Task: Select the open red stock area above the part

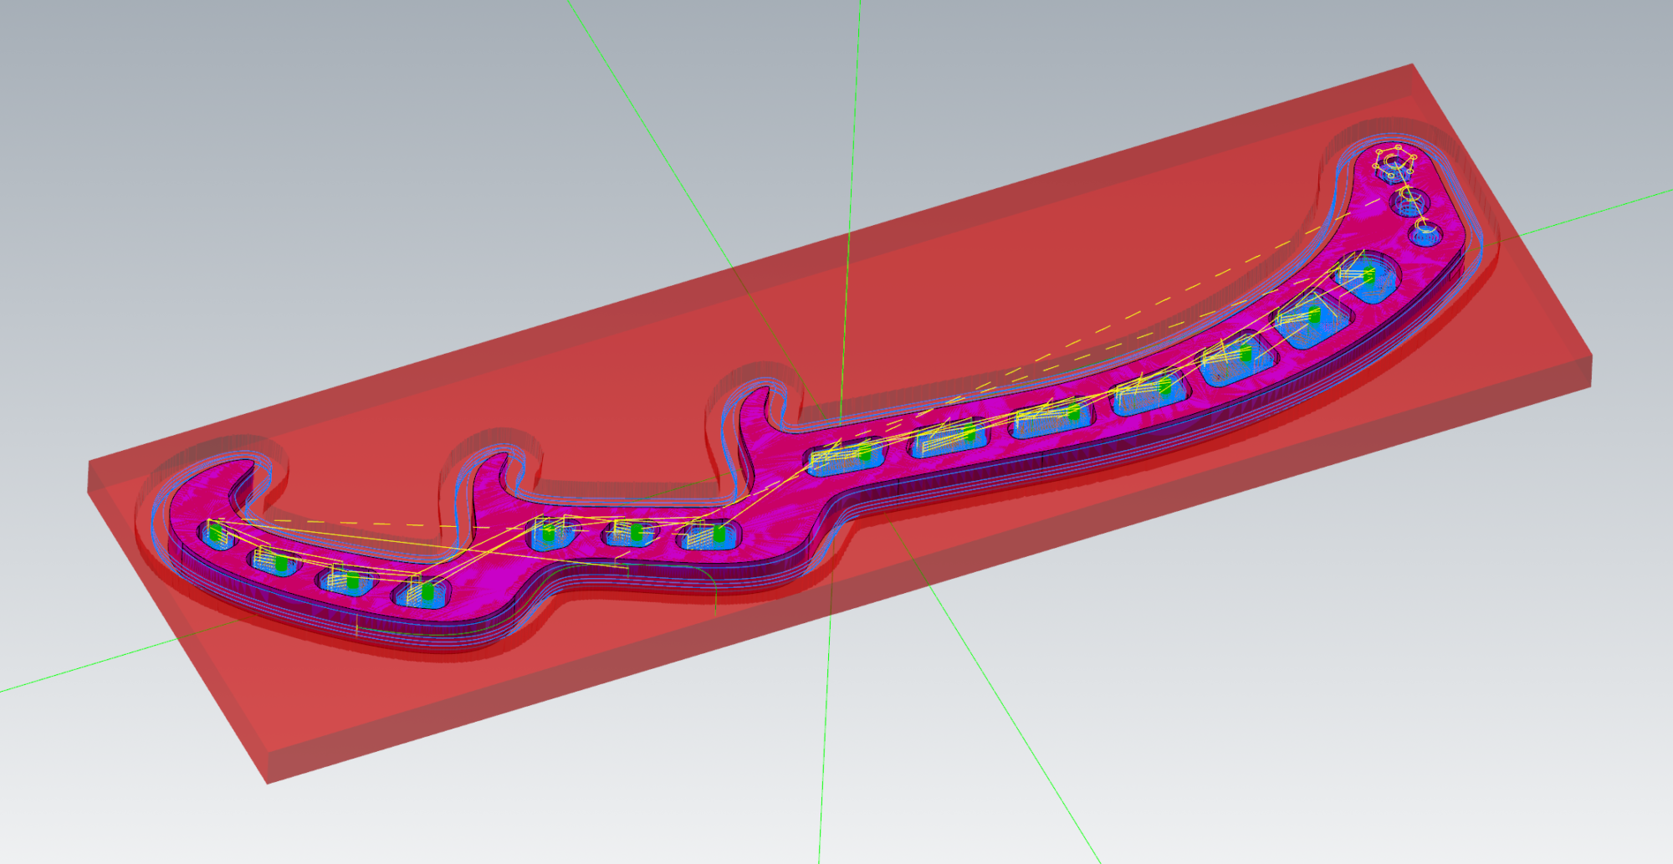Action: [1004, 251]
